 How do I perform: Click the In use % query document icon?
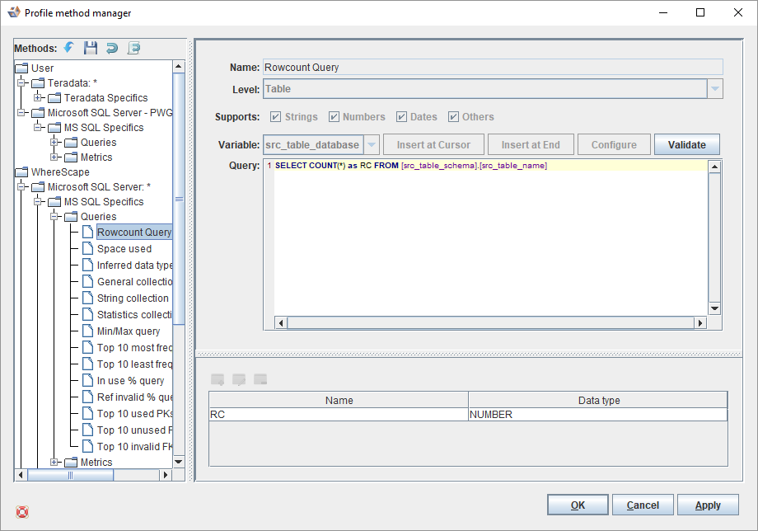click(x=87, y=381)
